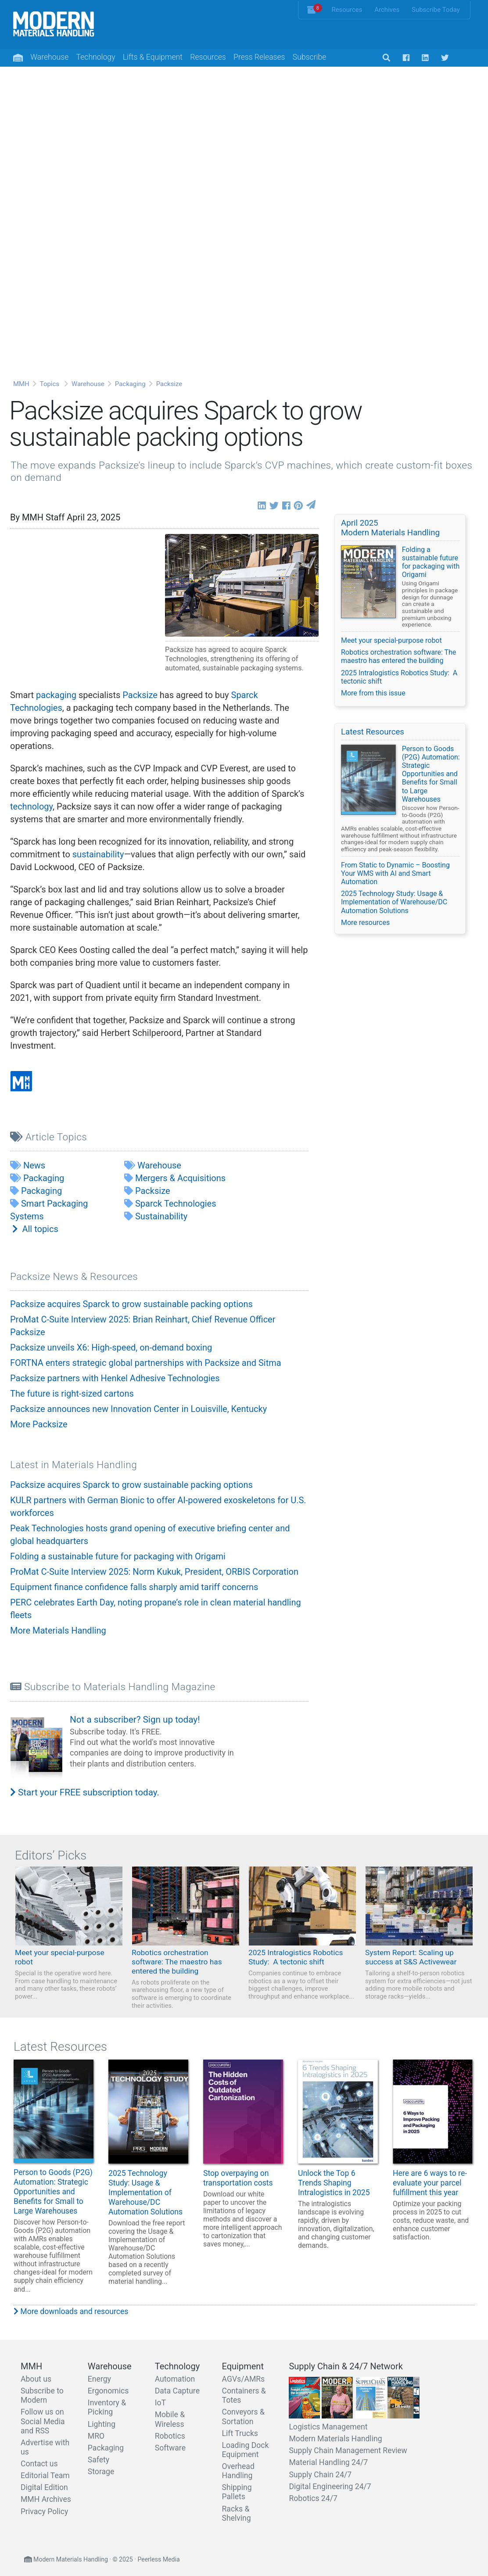Open the mail notification icon in top bar

click(312, 9)
